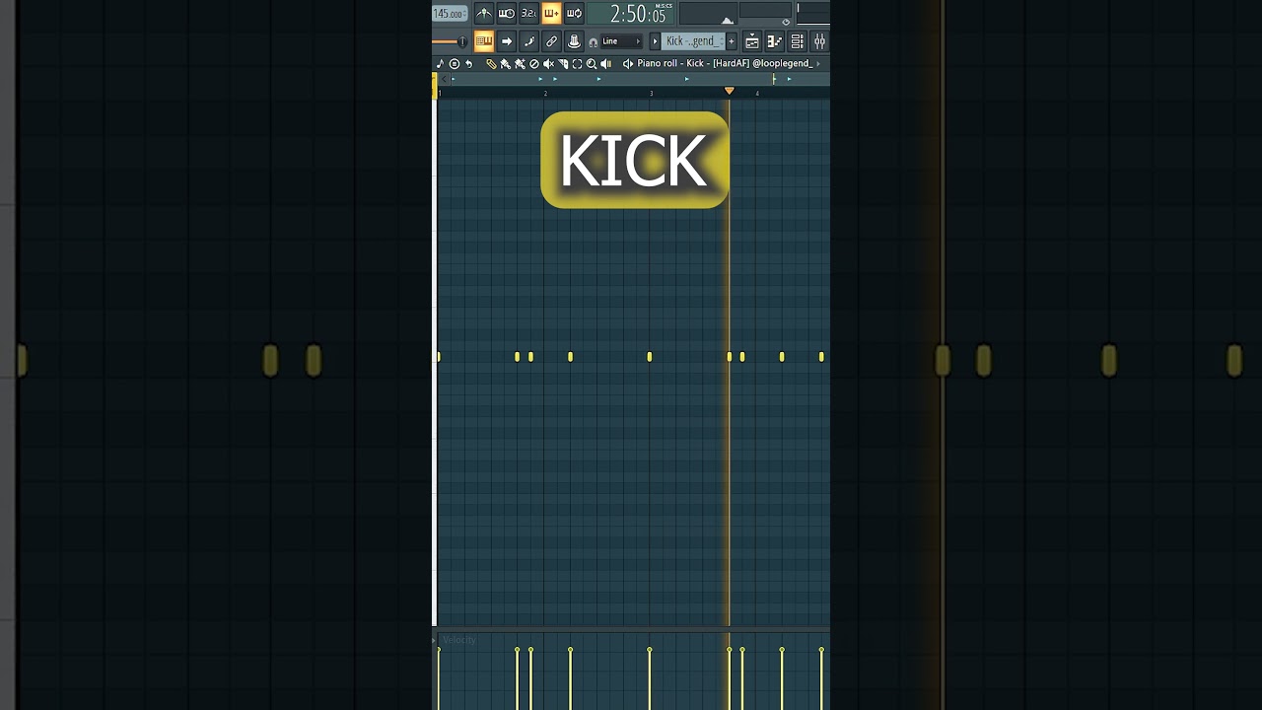Screen dimensions: 1262x710
Task: Click bar number 3 on the timeline
Action: click(x=651, y=94)
